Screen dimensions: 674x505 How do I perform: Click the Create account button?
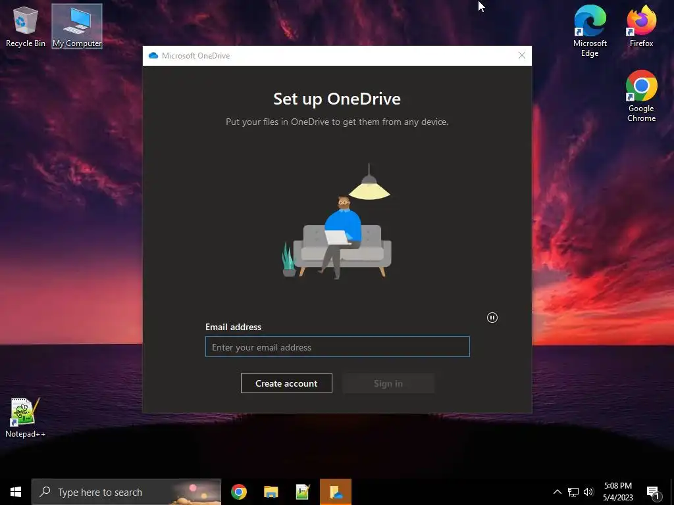coord(286,383)
